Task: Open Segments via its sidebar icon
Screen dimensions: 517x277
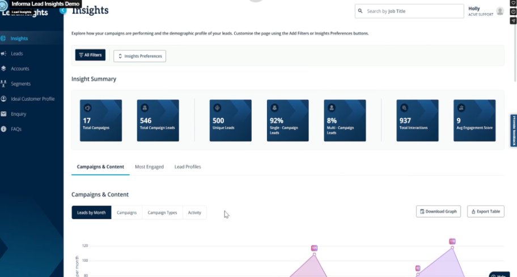Action: (x=4, y=84)
